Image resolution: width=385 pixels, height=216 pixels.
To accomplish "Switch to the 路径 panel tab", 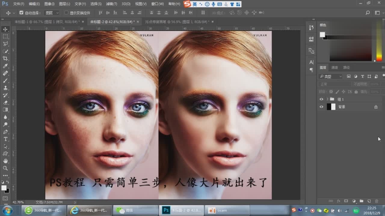I will [x=346, y=67].
